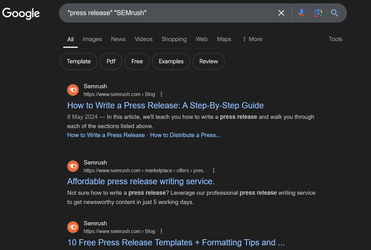Click Semrush site name above Step-By-Step Guide
Viewport: 371px width, 250px height.
pyautogui.click(x=95, y=86)
